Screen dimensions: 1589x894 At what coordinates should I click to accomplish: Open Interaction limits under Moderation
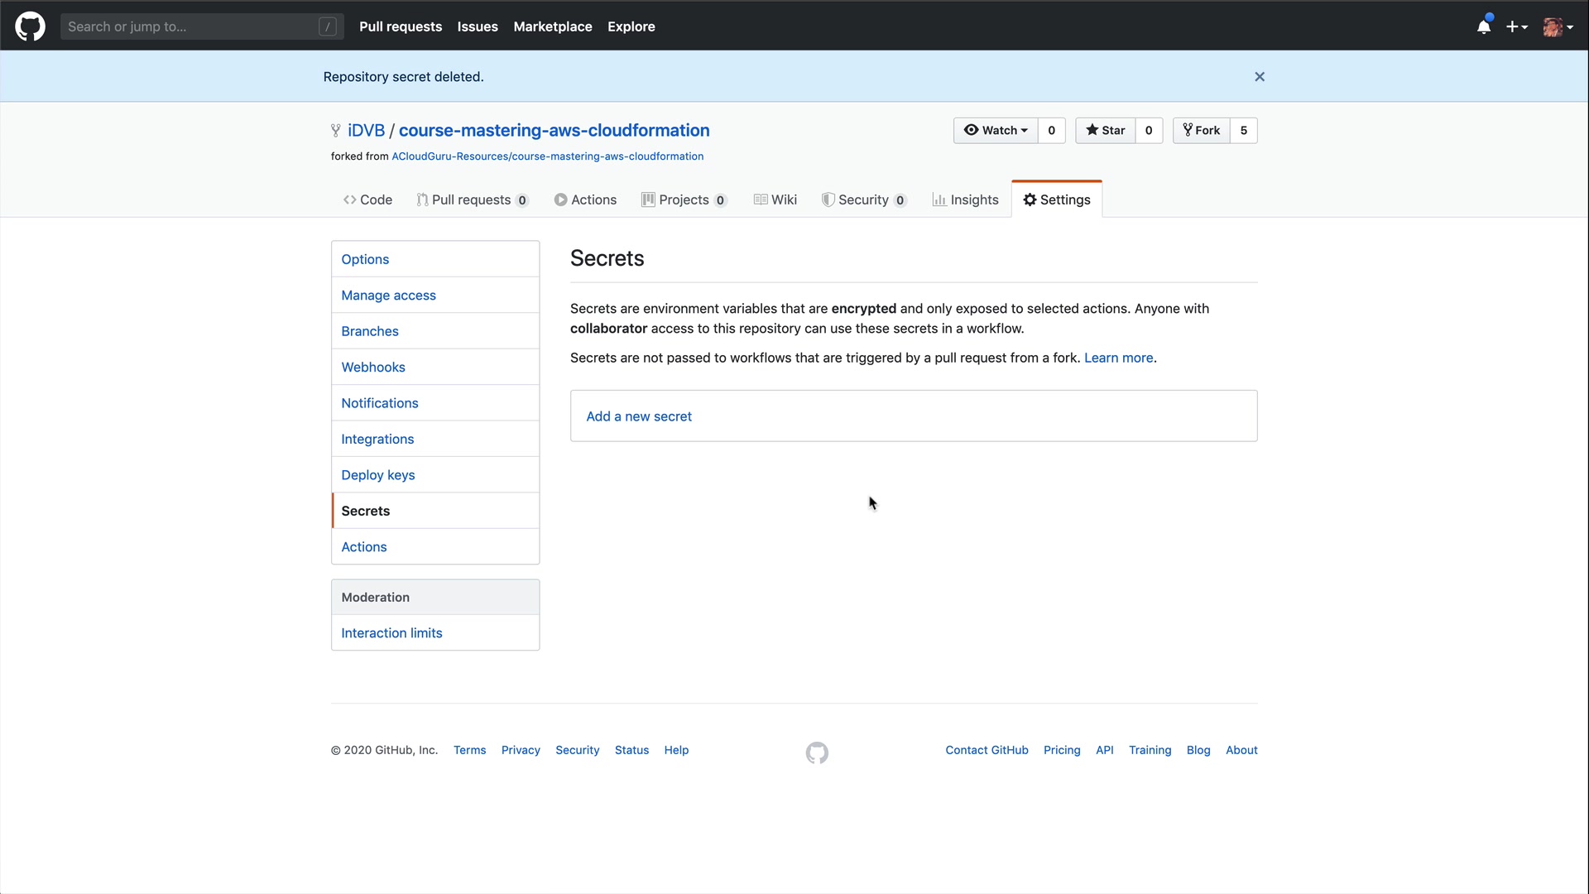pyautogui.click(x=391, y=632)
